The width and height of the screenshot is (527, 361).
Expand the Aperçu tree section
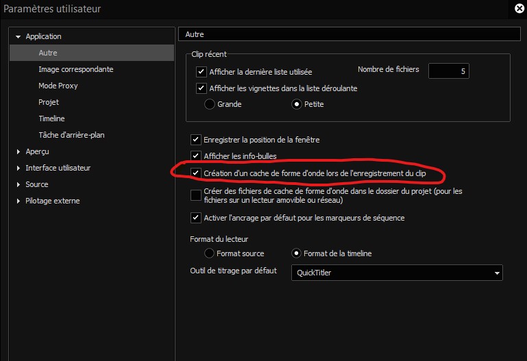tap(18, 151)
